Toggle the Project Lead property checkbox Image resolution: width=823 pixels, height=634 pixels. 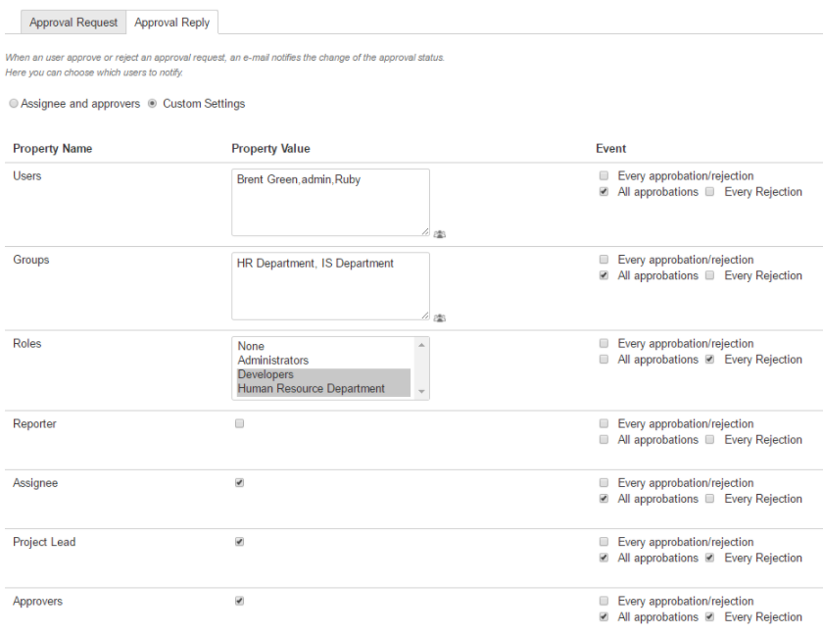tap(240, 542)
